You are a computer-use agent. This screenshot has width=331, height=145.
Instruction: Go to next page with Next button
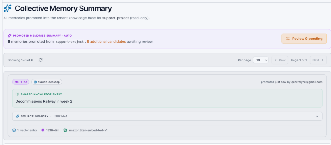point(318,60)
